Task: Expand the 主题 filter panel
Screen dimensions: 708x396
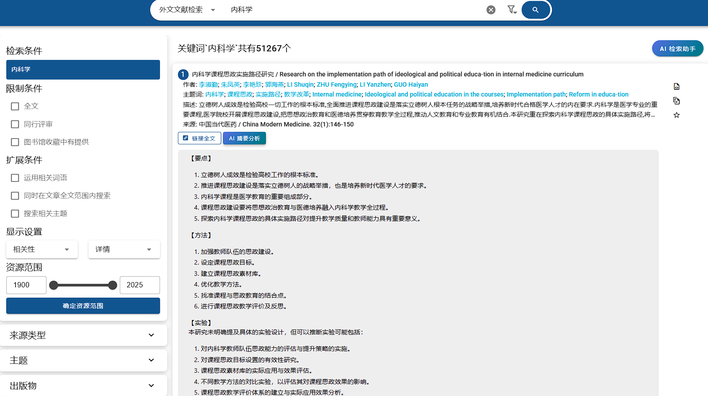Action: click(x=83, y=360)
